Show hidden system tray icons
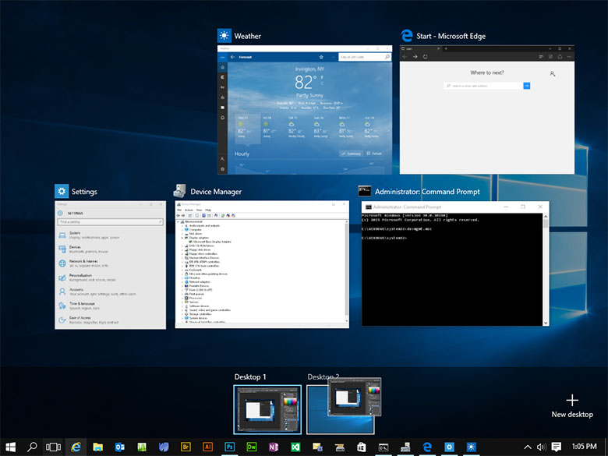 pyautogui.click(x=528, y=447)
